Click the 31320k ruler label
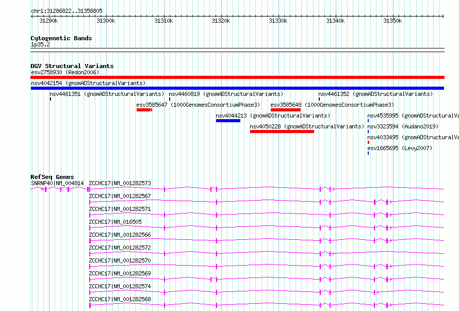 point(221,21)
